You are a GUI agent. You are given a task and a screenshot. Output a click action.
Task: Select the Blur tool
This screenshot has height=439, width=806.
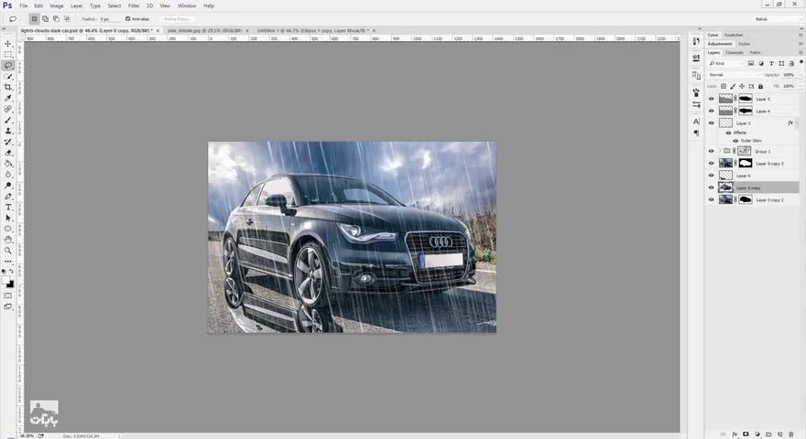[x=7, y=175]
